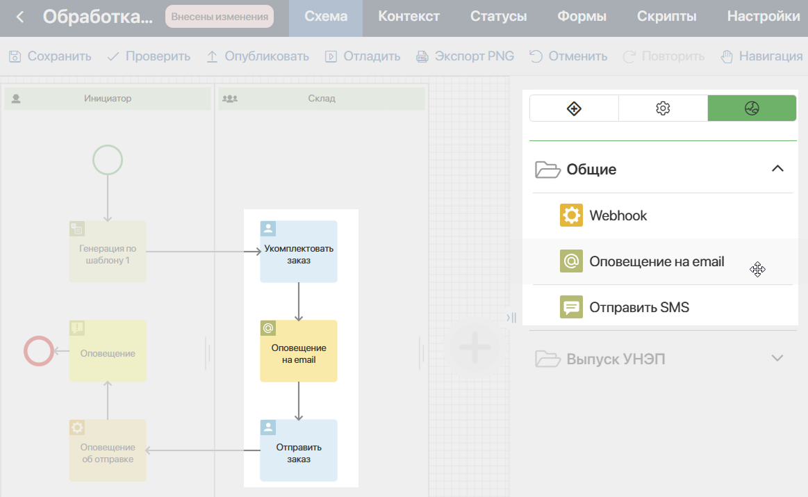The width and height of the screenshot is (808, 497).
Task: Click the Сохранить button label
Action: (x=59, y=56)
